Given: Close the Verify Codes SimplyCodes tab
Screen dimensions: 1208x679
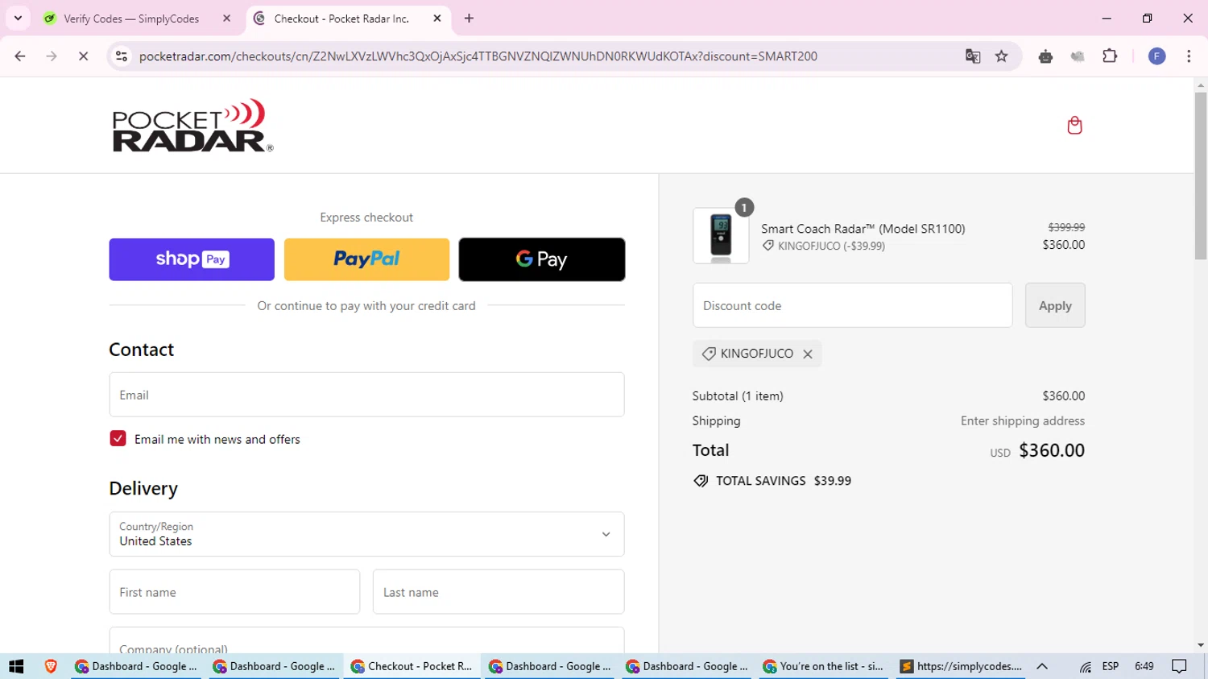Looking at the screenshot, I should pos(226,19).
